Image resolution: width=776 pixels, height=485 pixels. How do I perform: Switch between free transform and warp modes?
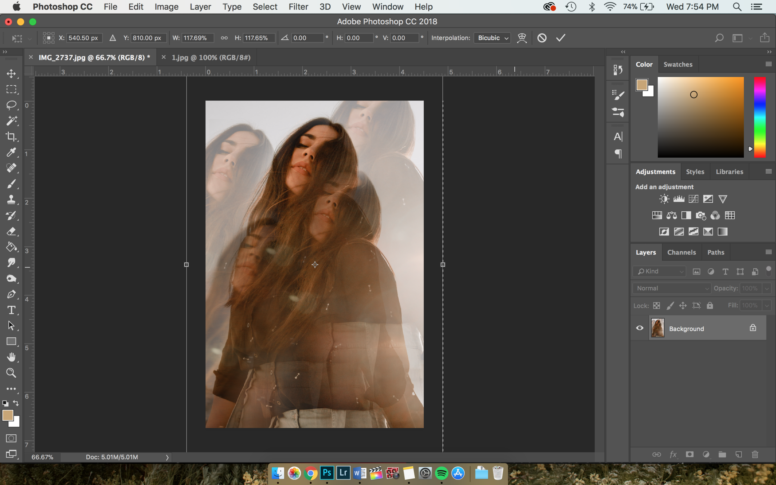(x=522, y=38)
